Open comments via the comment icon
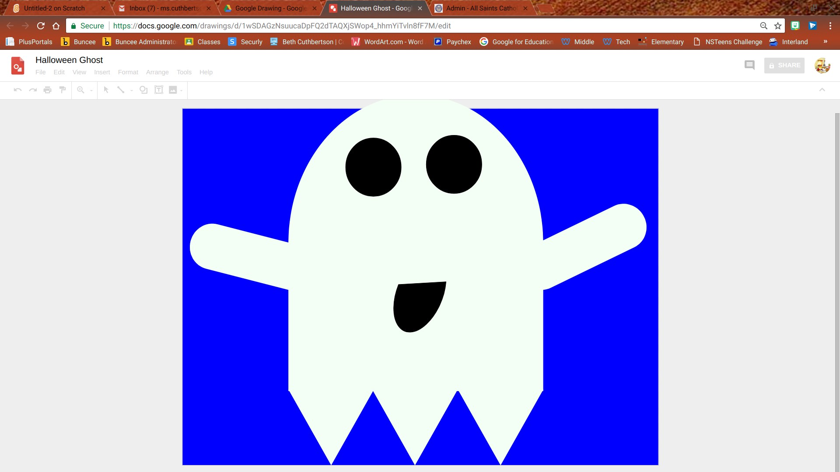The width and height of the screenshot is (840, 472). 749,65
